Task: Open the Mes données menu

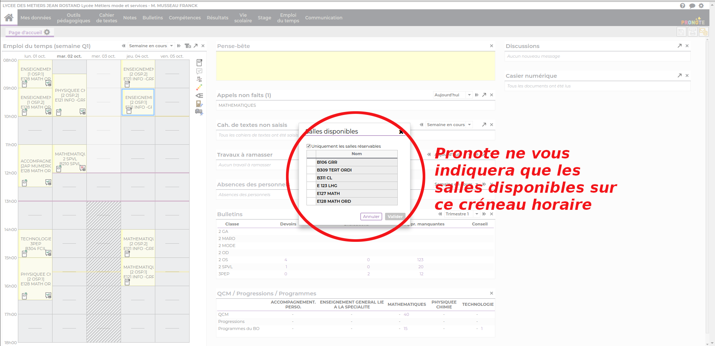Action: coord(36,17)
